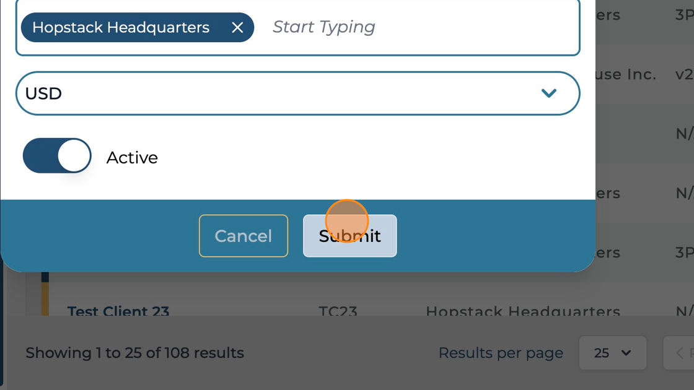Select the Hopstack Headquarters chip label

point(121,27)
